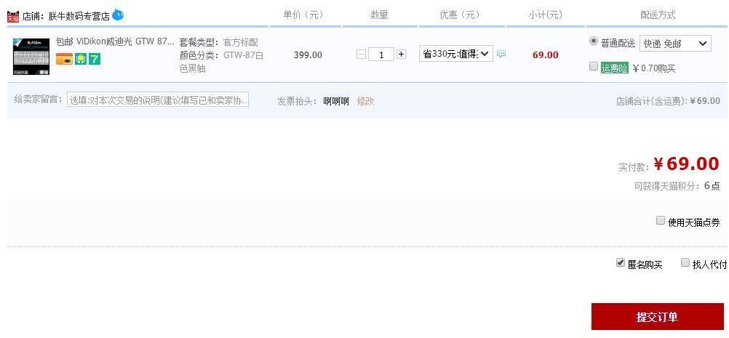Open the 包邮 ViDikon威迪光 GTW 87 product link
Image resolution: width=729 pixels, height=338 pixels.
[115, 41]
